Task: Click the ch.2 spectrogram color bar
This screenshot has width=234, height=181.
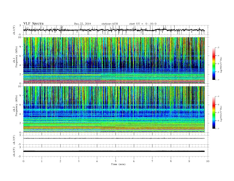Action: [214, 113]
